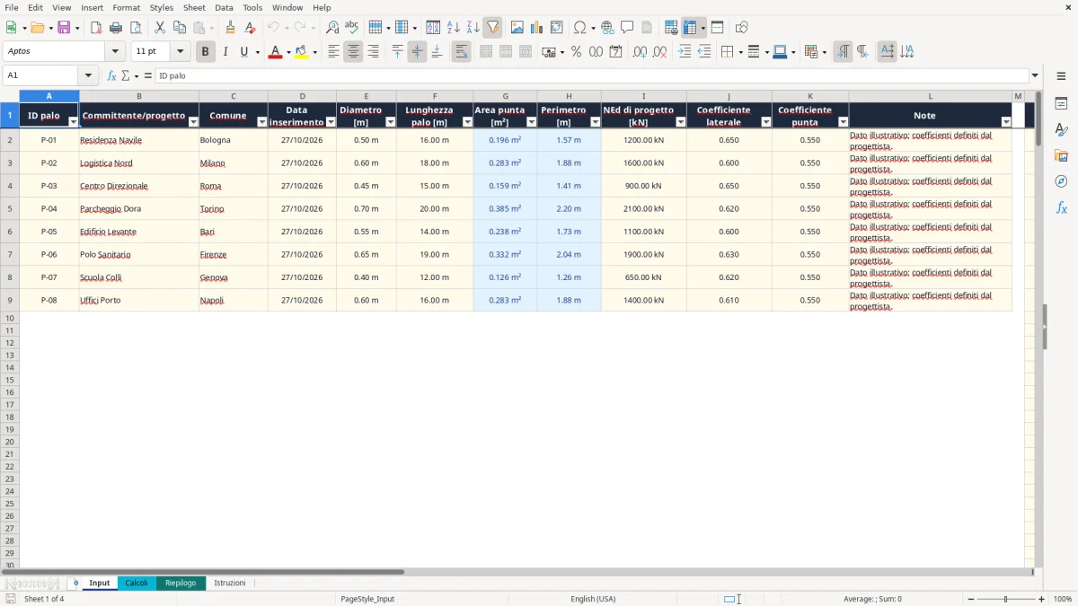Image resolution: width=1078 pixels, height=606 pixels.
Task: Click the Name Box field showing A1
Action: point(41,75)
